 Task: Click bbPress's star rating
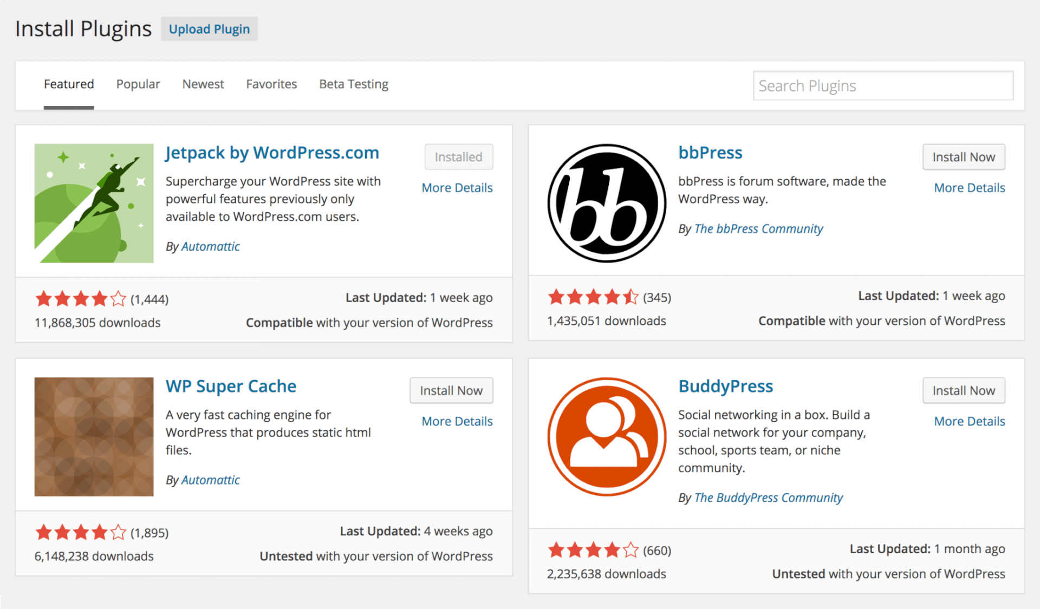593,297
